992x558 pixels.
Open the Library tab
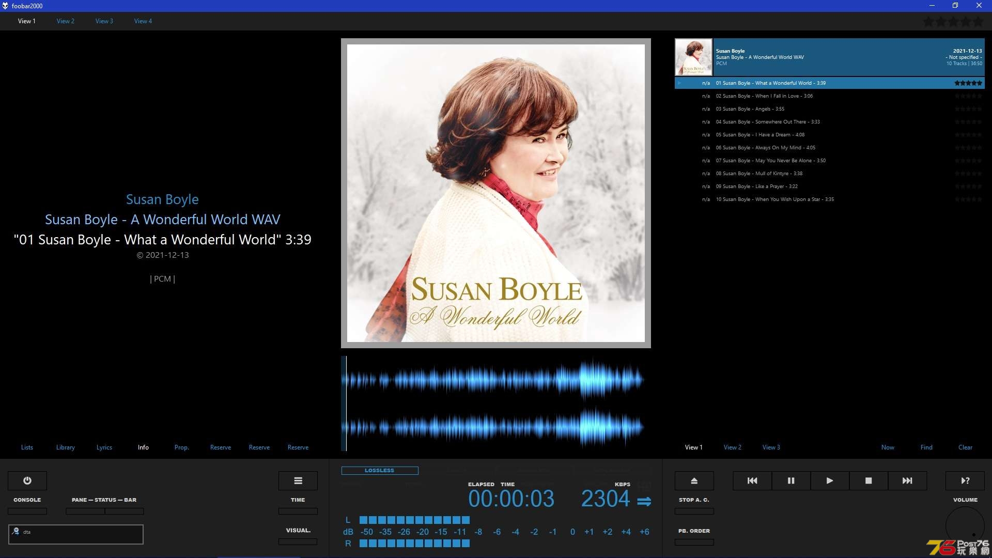pos(66,447)
